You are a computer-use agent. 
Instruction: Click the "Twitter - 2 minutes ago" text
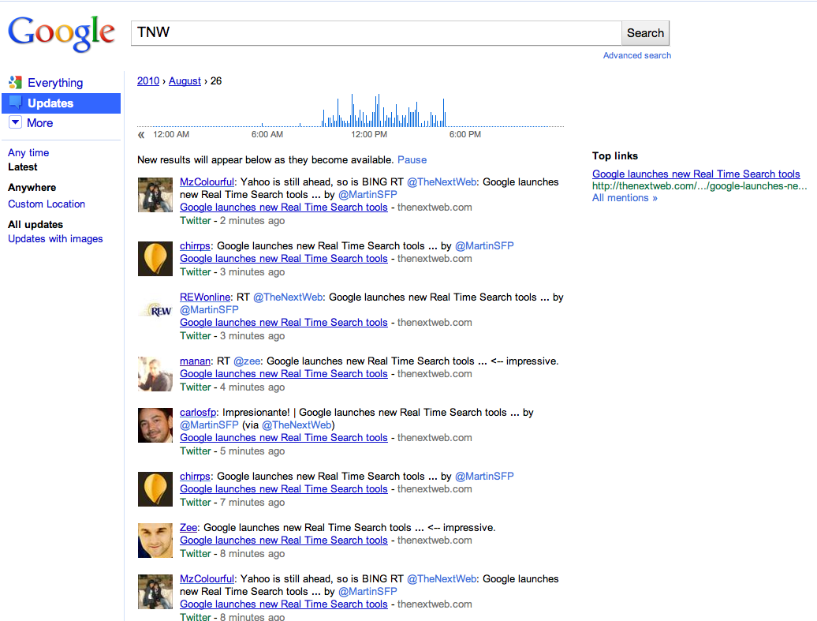pos(232,221)
